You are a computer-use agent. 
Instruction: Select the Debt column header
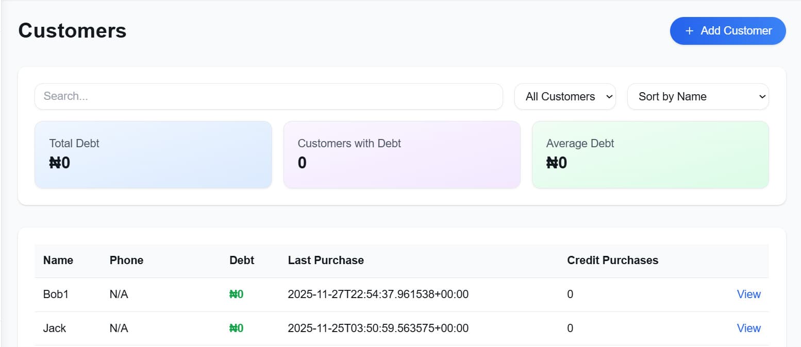tap(242, 260)
